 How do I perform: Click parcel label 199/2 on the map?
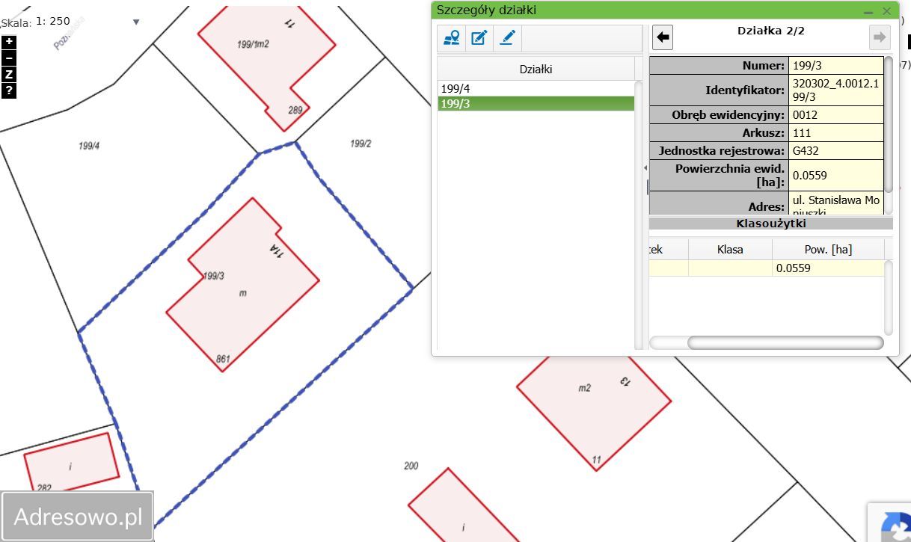coord(361,144)
